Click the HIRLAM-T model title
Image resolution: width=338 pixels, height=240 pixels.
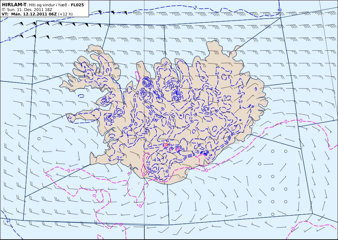point(14,5)
